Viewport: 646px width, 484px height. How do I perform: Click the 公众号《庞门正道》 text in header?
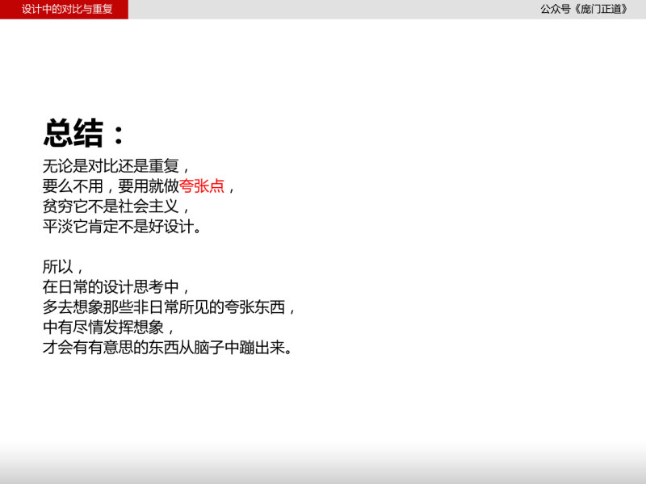click(583, 9)
